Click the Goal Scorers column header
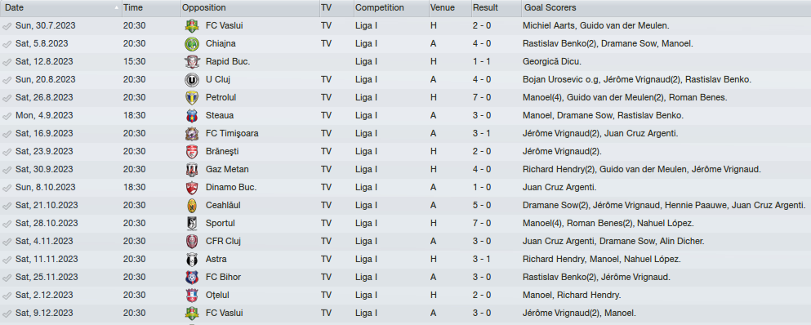 (550, 8)
